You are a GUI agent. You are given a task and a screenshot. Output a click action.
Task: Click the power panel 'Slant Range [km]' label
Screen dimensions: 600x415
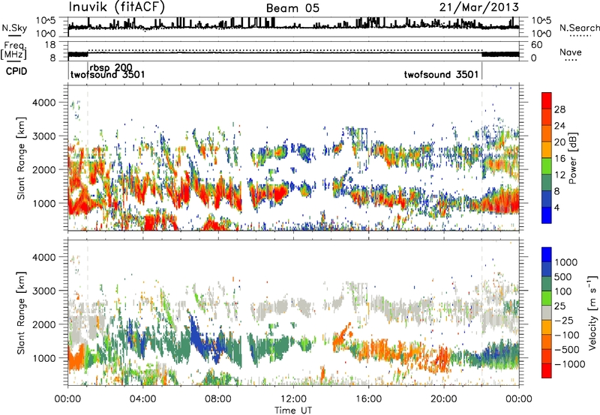point(21,158)
